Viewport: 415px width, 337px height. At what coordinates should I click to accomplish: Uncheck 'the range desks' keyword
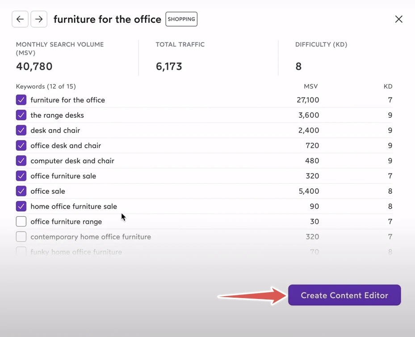[x=21, y=115]
